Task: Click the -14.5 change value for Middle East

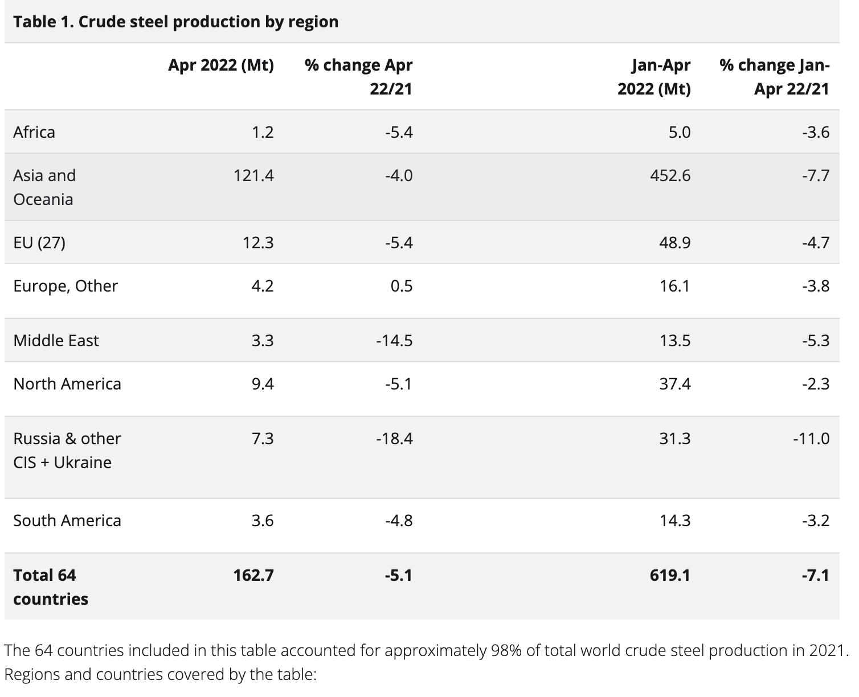Action: point(394,341)
